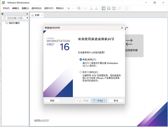Click the VMware Workstation app icon in title bar
This screenshot has height=127, width=168.
(x=3, y=3)
